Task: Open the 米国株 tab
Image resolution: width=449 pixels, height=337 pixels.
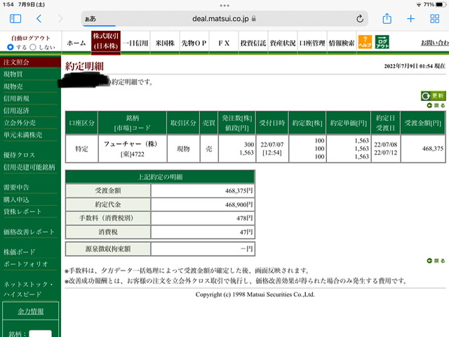Action: tap(165, 43)
